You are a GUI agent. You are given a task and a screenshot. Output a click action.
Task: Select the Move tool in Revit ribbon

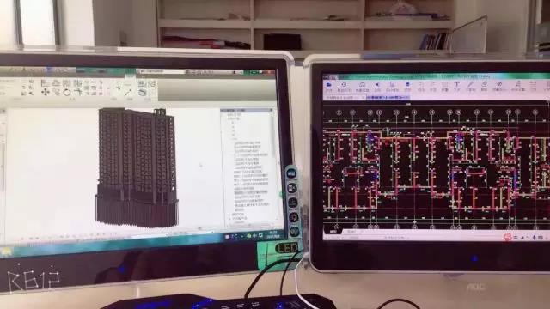[46, 92]
